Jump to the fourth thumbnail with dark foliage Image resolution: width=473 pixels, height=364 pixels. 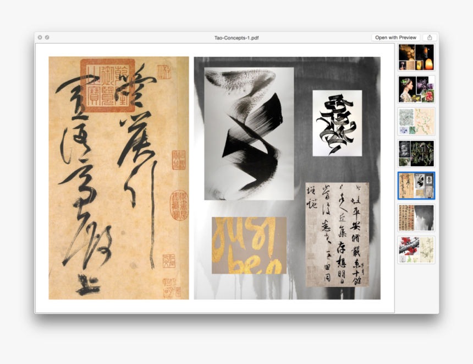coord(416,153)
